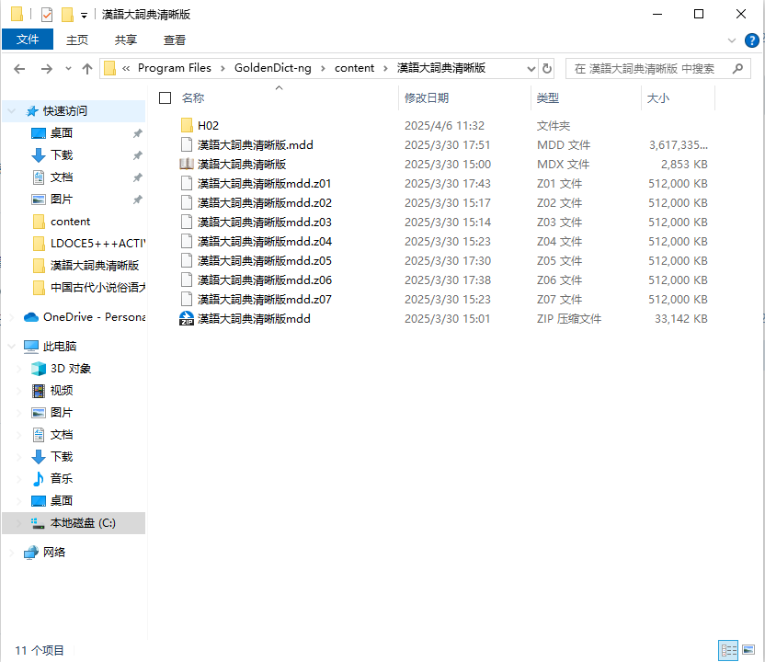
Task: Click Program Files in address breadcrumb
Action: click(175, 68)
